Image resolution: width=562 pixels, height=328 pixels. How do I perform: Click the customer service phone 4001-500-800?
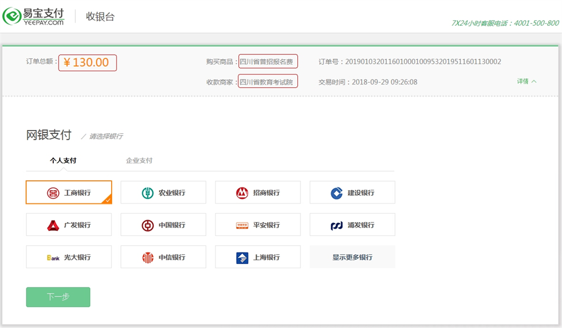(536, 23)
